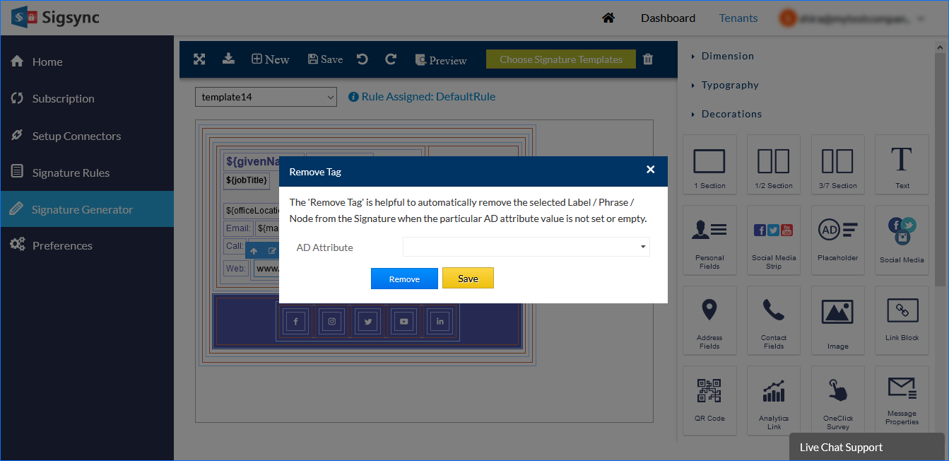Click the QR Code block icon
This screenshot has width=949, height=461.
[x=709, y=393]
